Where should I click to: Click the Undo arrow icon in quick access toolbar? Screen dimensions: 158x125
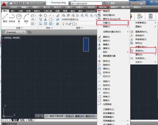point(32,3)
